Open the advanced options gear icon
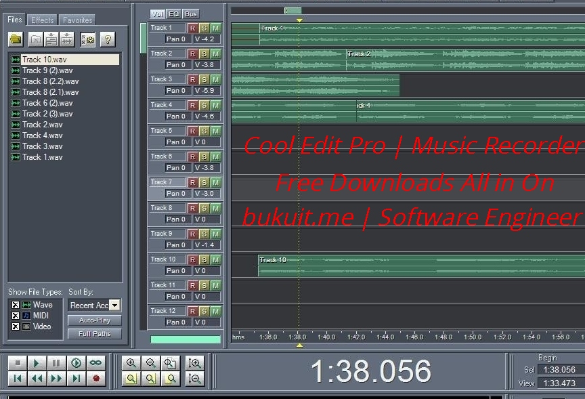The width and height of the screenshot is (585, 399). coord(87,39)
